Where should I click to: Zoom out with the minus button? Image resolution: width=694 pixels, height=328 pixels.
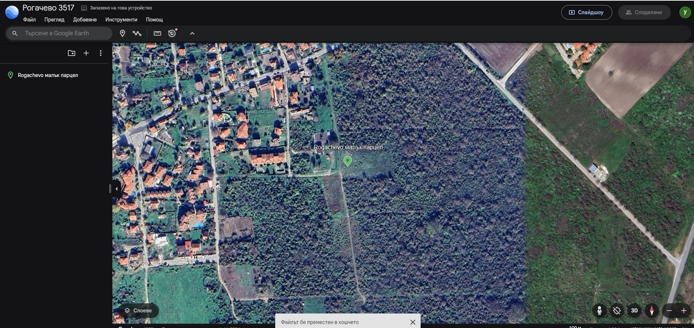point(669,311)
